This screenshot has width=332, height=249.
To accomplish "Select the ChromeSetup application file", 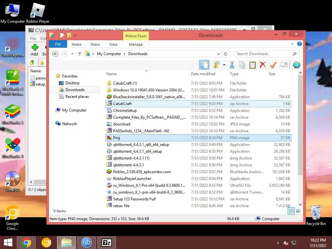I will click(x=198, y=110).
